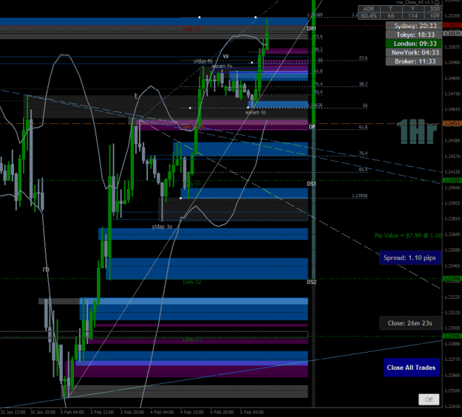462x417 pixels.
Task: Click the 4 Feb 12:00 time axis label
Action: [x=191, y=412]
